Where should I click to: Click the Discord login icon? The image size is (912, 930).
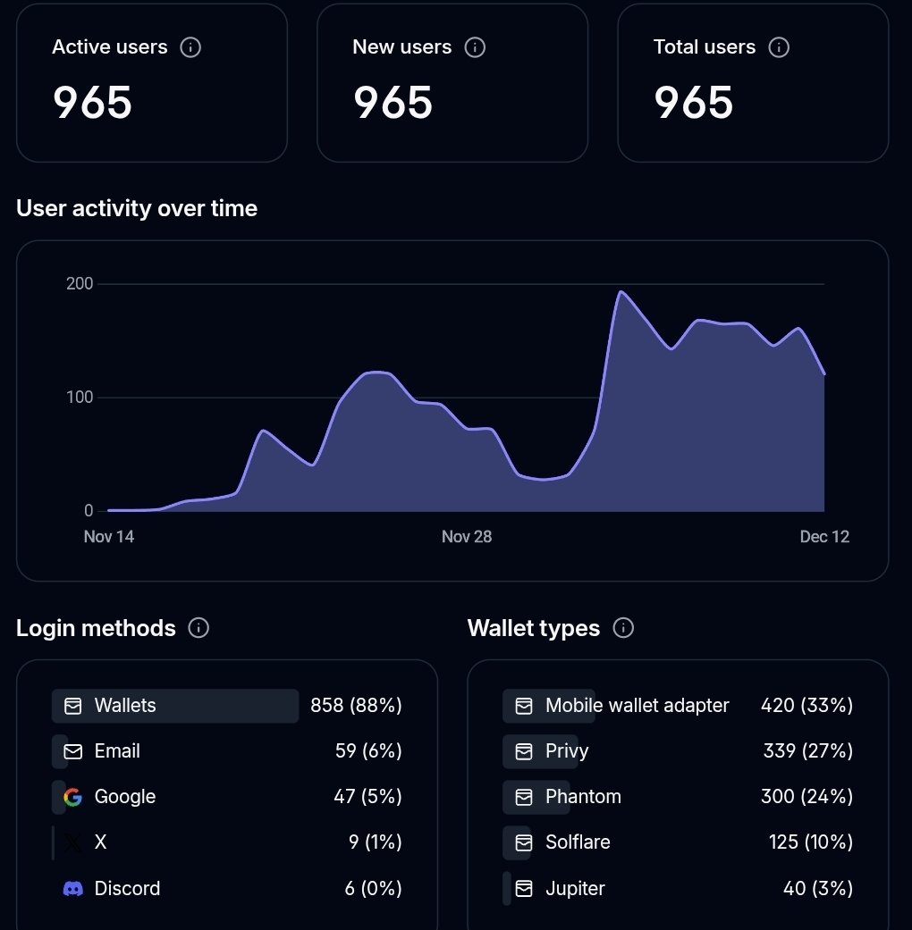(x=72, y=888)
